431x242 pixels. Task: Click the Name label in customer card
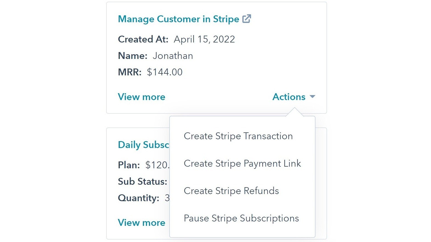point(133,56)
